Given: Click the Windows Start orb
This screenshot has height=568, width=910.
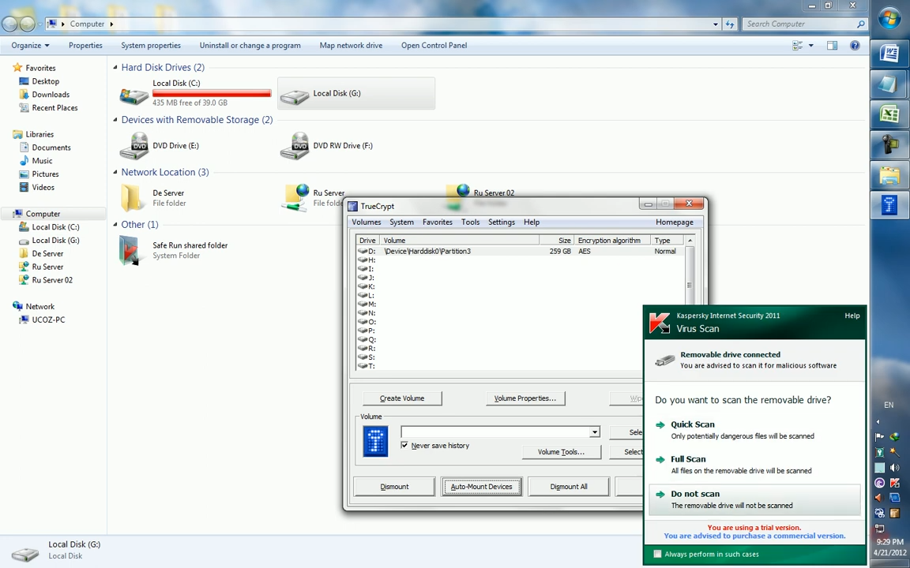Looking at the screenshot, I should tap(889, 18).
